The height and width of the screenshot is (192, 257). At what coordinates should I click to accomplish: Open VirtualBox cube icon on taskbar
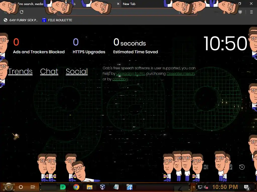(x=102, y=187)
